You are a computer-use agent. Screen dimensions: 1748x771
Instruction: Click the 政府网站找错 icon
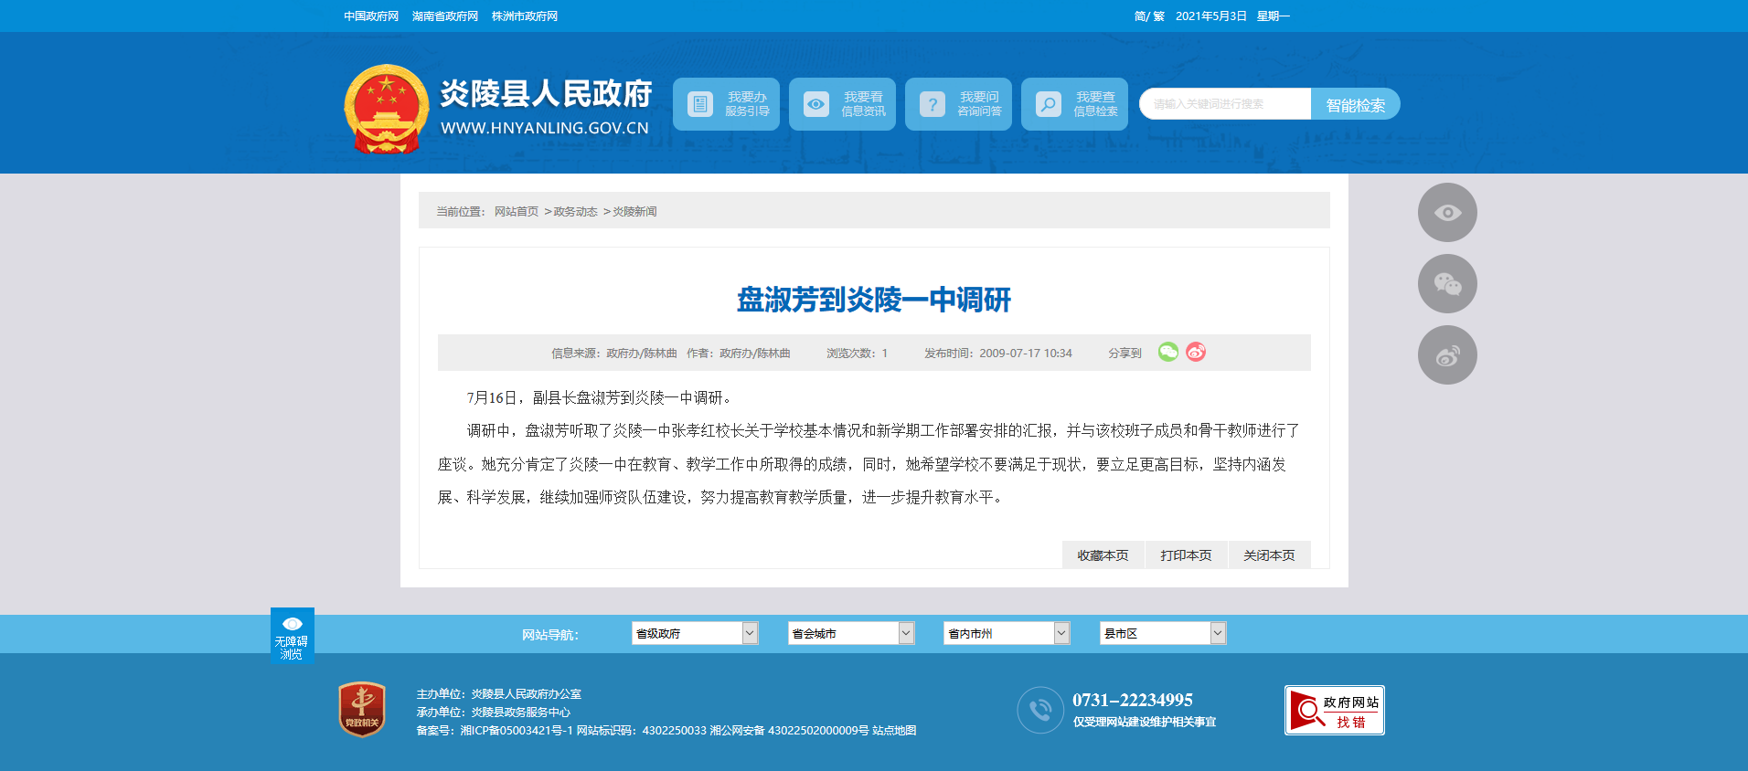pos(1334,711)
